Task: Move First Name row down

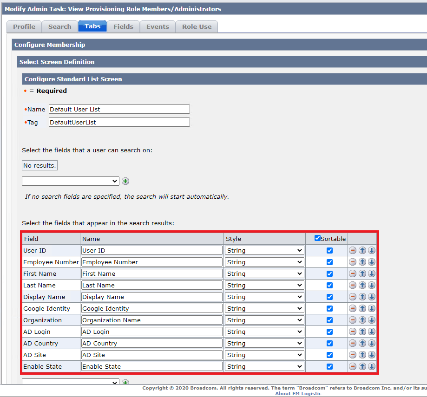Action: click(x=372, y=273)
